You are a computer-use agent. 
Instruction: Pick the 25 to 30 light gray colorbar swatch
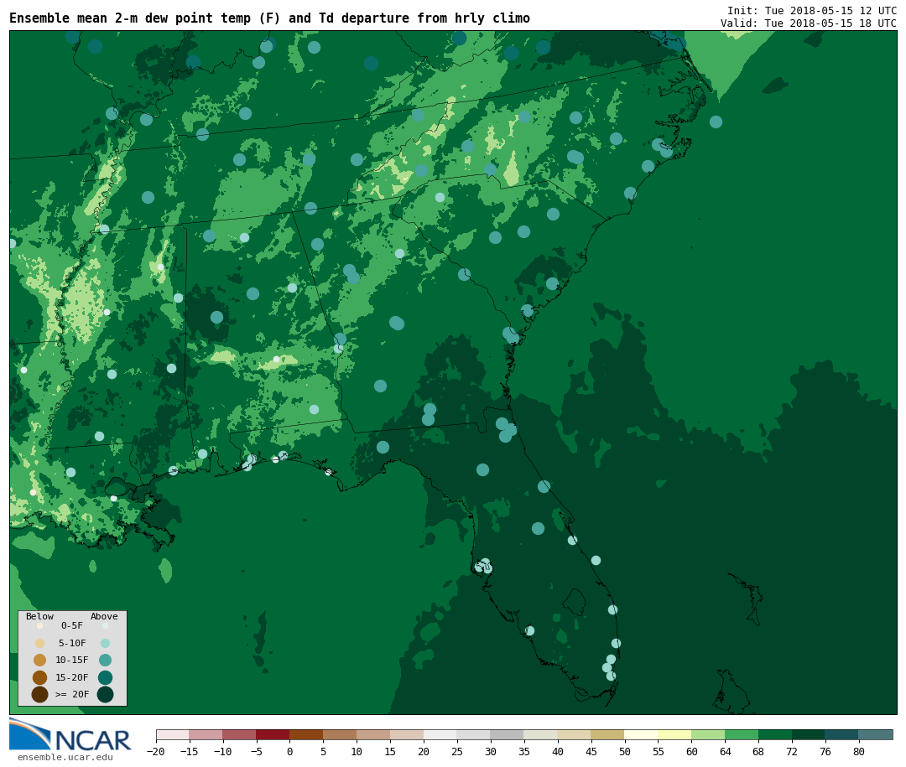(474, 734)
